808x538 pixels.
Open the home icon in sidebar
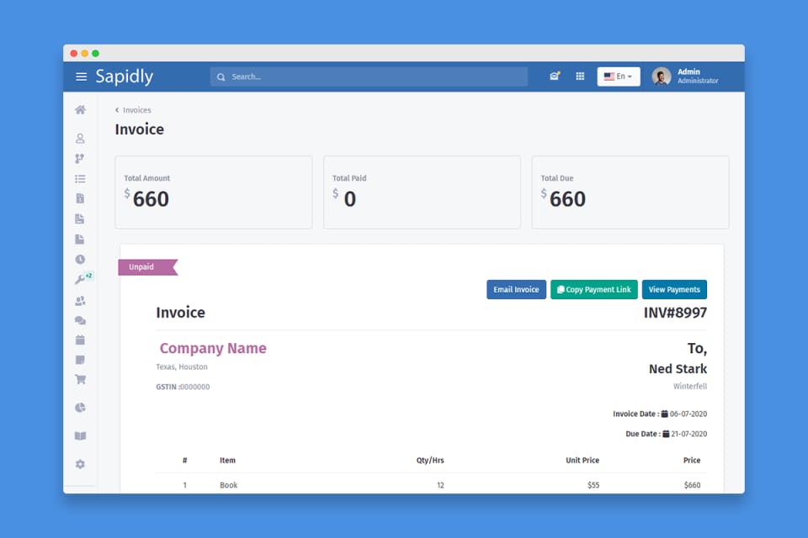pyautogui.click(x=81, y=109)
